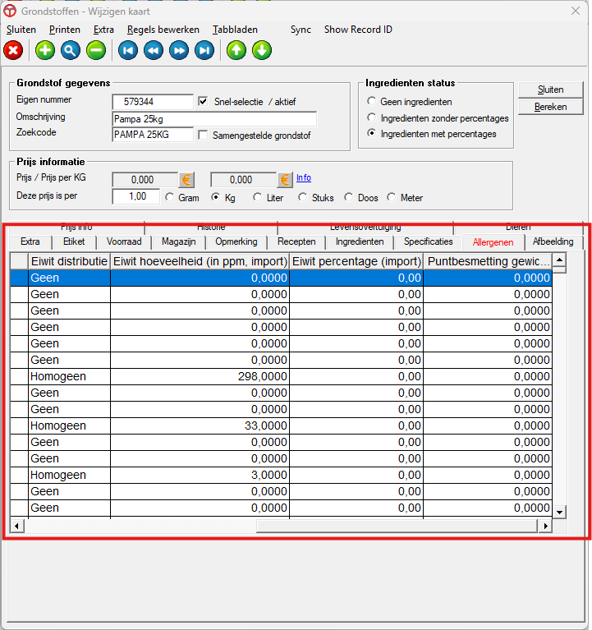Switch to the Afbeelding tab

(x=553, y=241)
